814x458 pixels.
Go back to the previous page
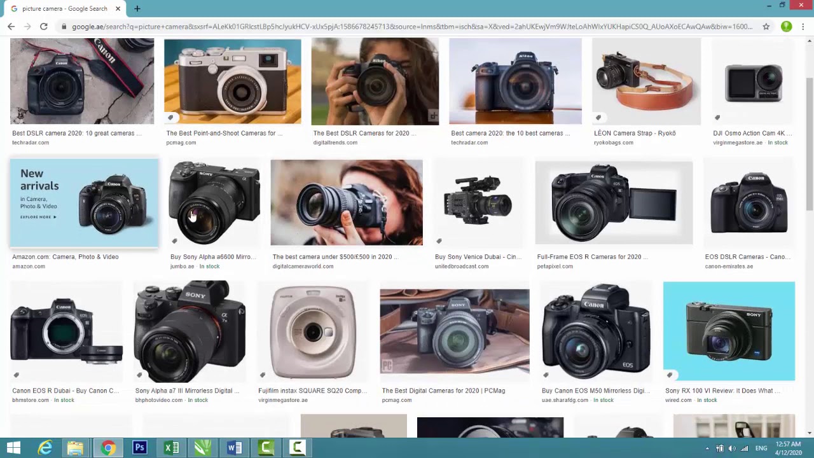point(11,27)
